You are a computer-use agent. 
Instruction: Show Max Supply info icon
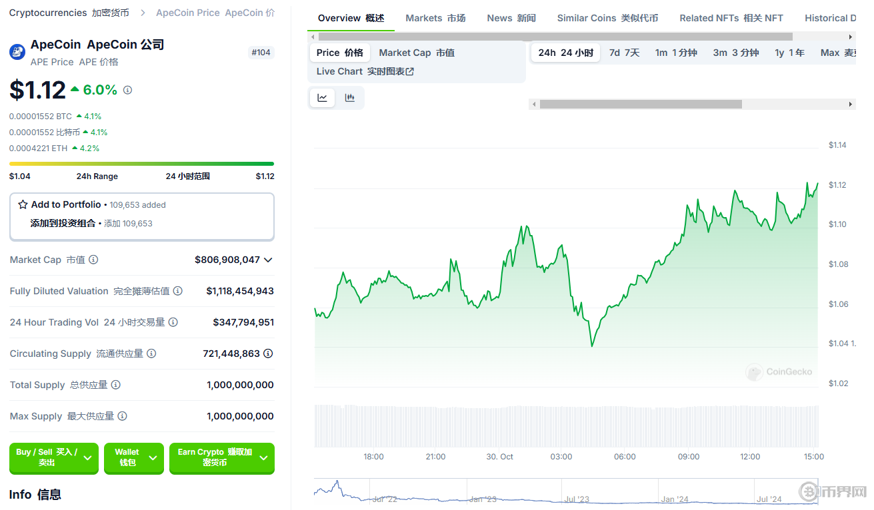(x=122, y=416)
